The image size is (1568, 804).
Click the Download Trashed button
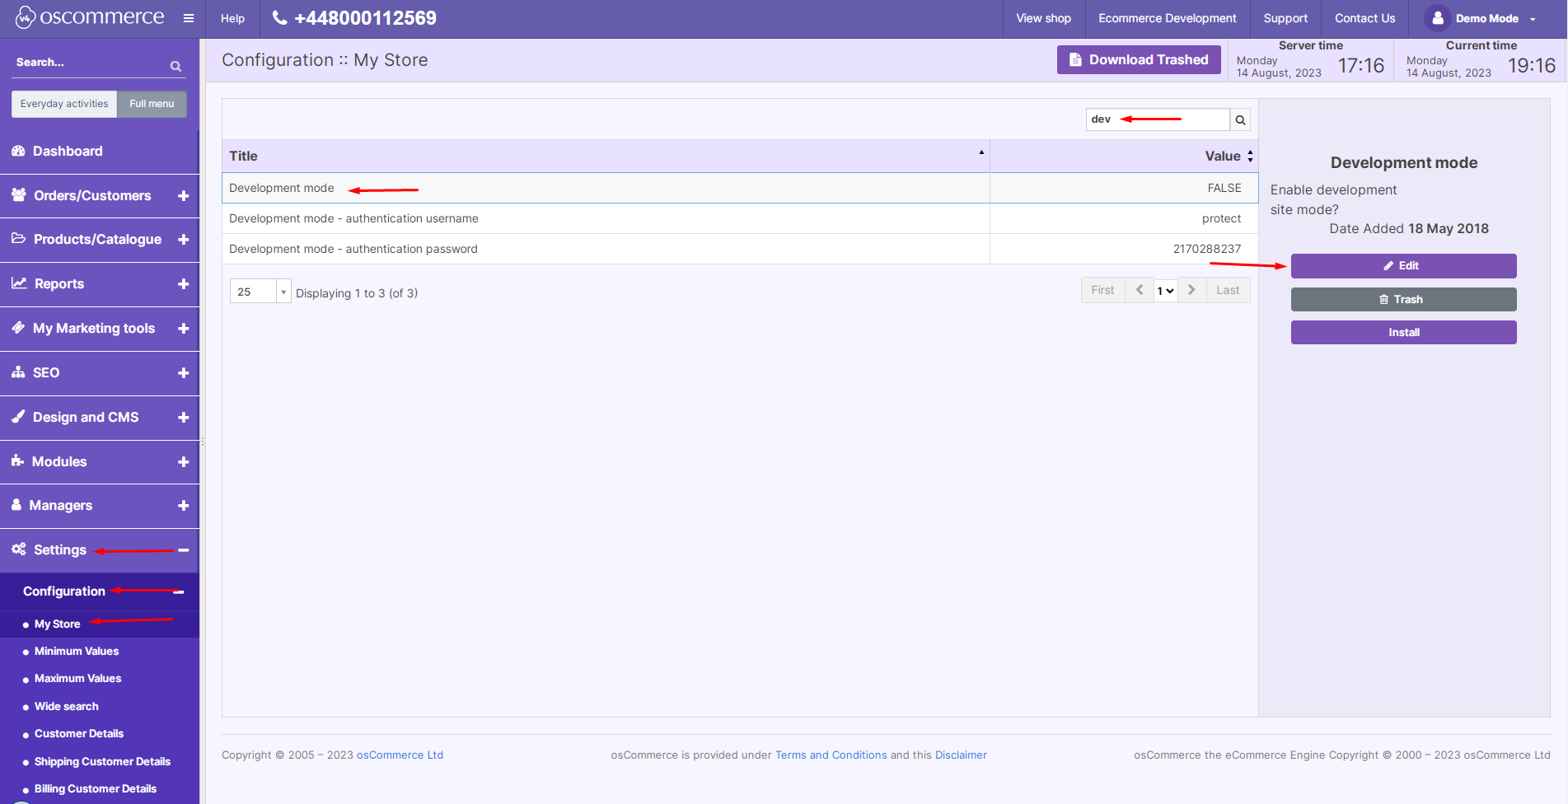click(1139, 60)
